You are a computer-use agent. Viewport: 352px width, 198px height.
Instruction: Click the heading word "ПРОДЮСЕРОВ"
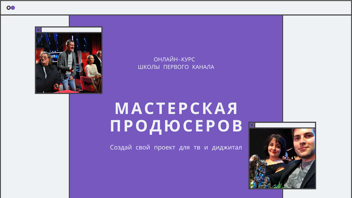pyautogui.click(x=176, y=126)
